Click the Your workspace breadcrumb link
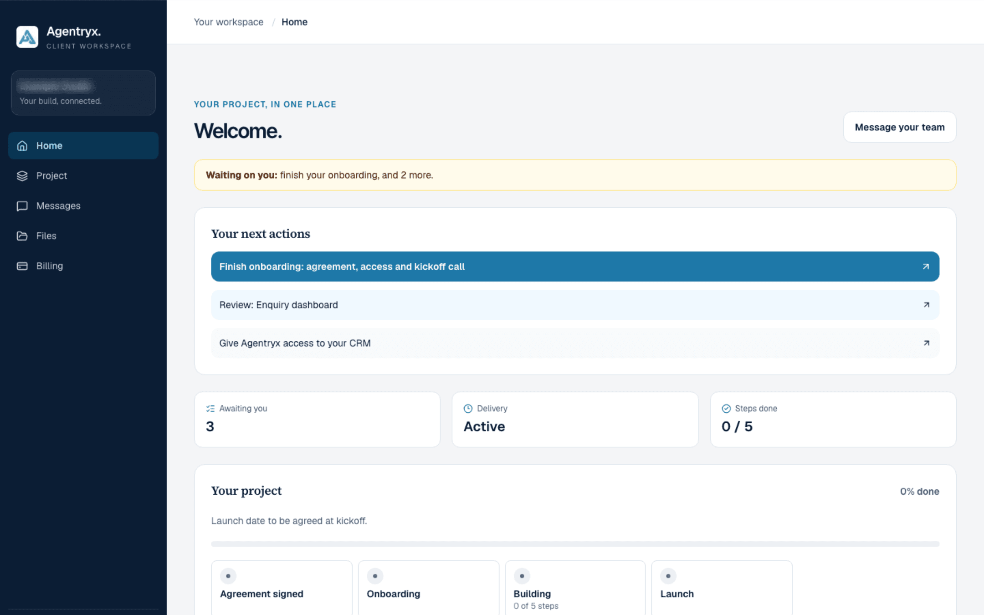 pos(229,22)
